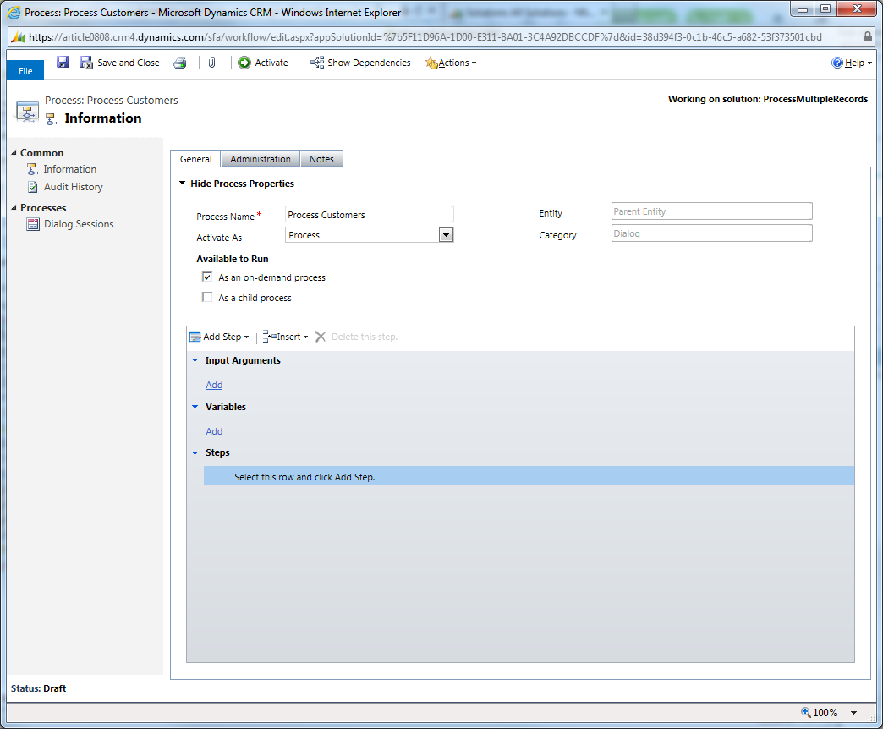The height and width of the screenshot is (729, 883).
Task: Activate the process with green Activate icon
Action: [x=263, y=63]
